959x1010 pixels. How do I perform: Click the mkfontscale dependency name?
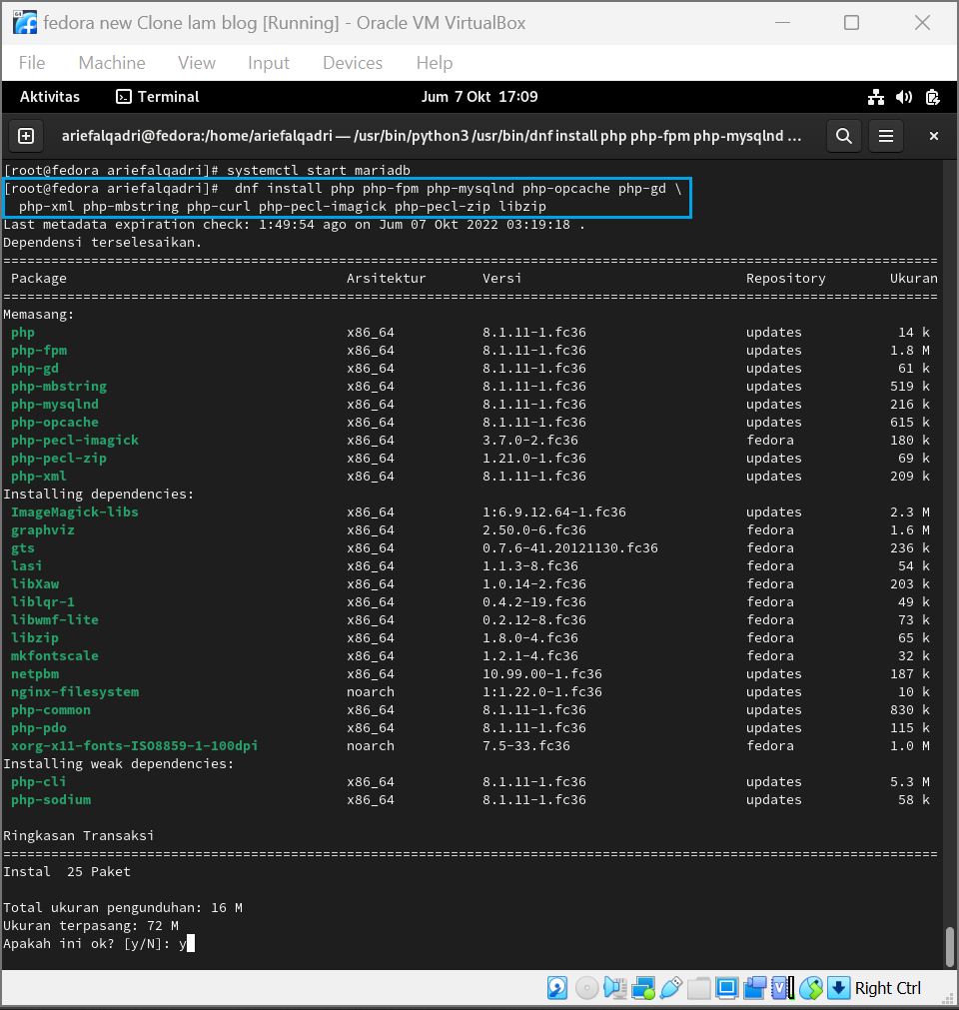[x=55, y=655]
